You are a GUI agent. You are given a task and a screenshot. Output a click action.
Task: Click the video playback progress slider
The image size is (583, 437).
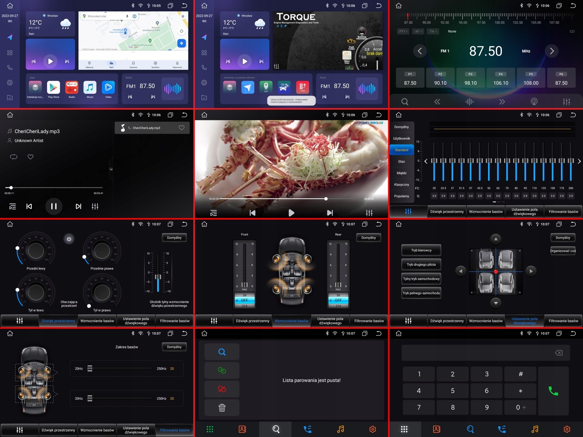click(x=291, y=199)
